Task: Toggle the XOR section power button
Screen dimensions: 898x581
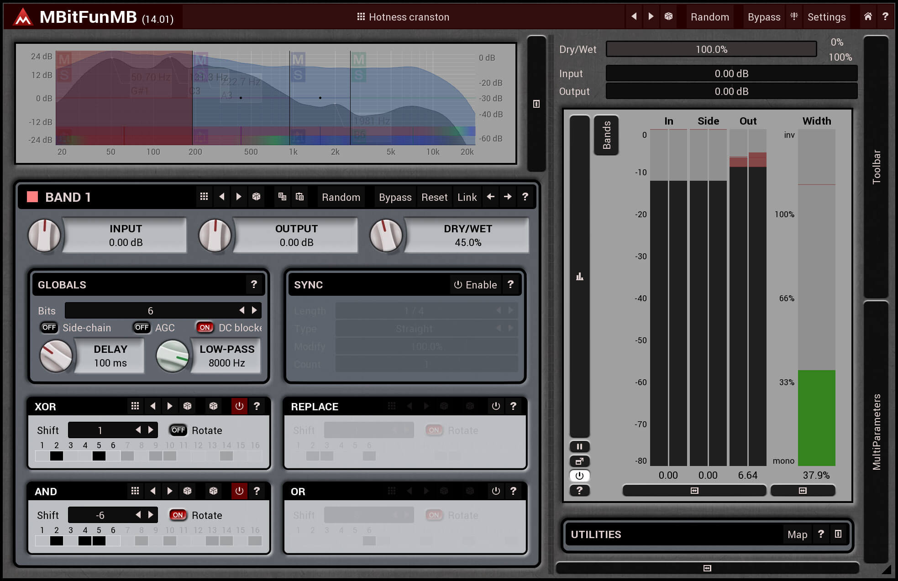Action: 239,406
